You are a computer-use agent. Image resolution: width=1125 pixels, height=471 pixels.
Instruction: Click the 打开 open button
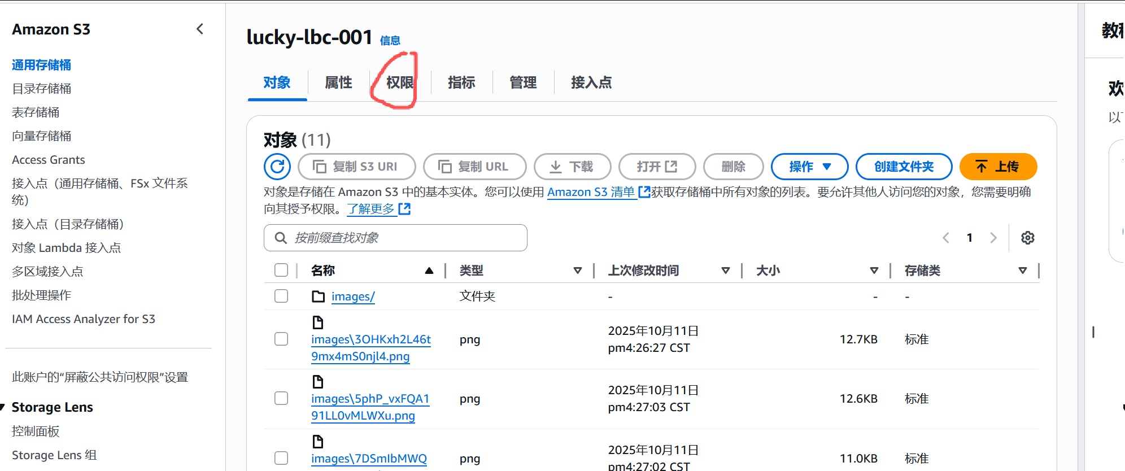[x=657, y=167]
